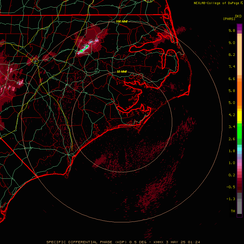Click the NEXLAB-College of DuPage credit text
This screenshot has height=244, width=244.
[x=216, y=3]
